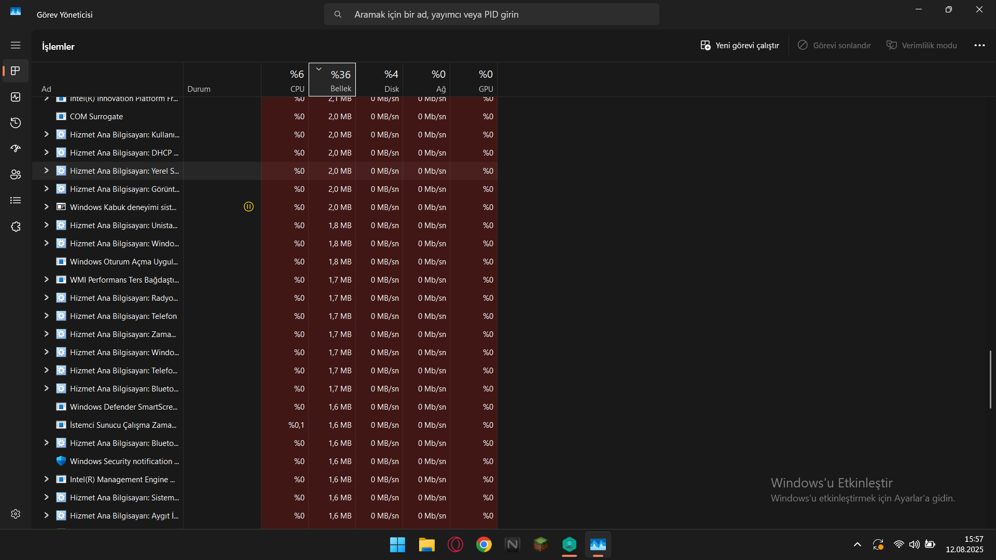Expand Windows Kabuk deneyimi process group
Screen dimensions: 996x560
click(x=46, y=207)
